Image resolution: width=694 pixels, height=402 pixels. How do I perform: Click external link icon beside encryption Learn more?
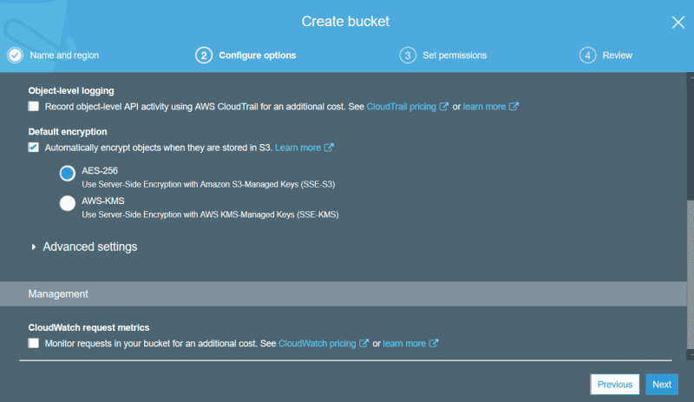[329, 148]
